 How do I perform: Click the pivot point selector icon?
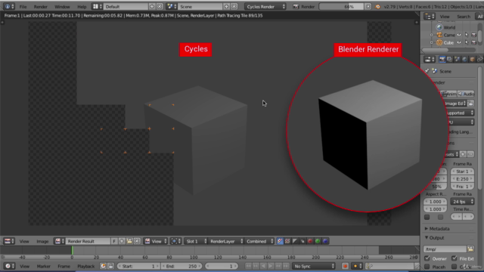tap(175, 241)
